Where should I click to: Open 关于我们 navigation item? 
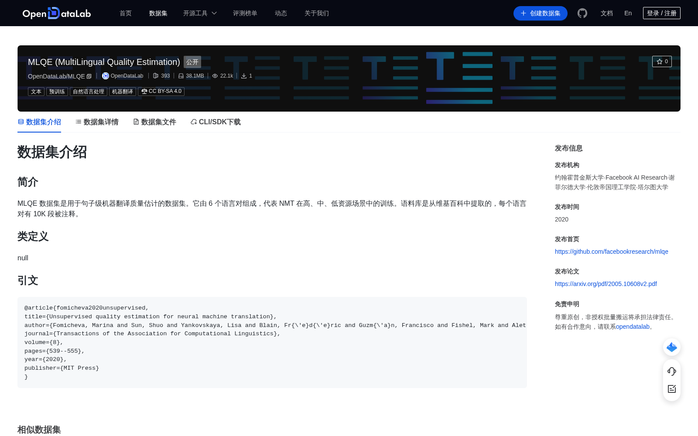pos(317,13)
